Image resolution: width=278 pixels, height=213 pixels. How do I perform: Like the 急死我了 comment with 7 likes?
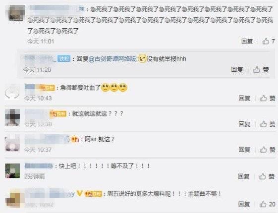[x=269, y=41]
